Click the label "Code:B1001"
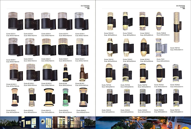The width and height of the screenshot is (191, 129). pyautogui.click(x=80, y=83)
